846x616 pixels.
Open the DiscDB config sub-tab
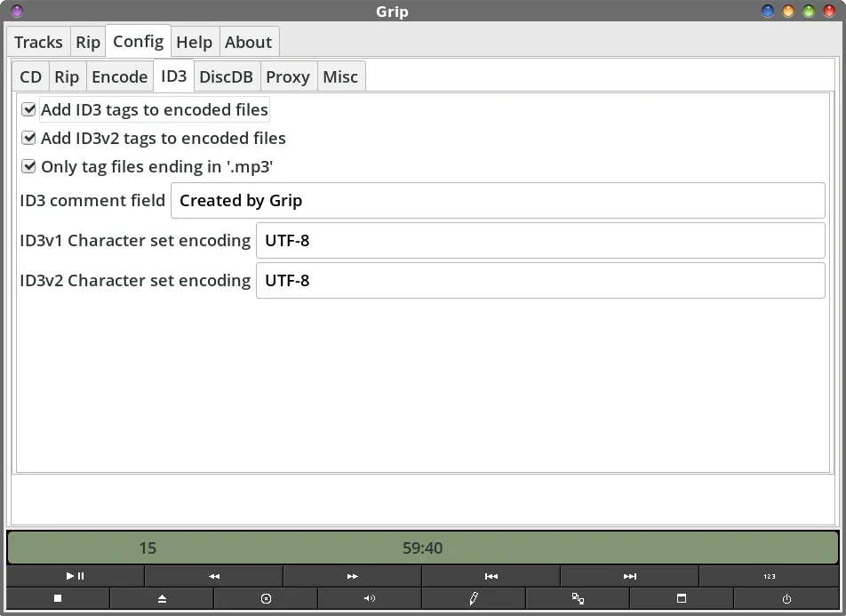click(226, 76)
